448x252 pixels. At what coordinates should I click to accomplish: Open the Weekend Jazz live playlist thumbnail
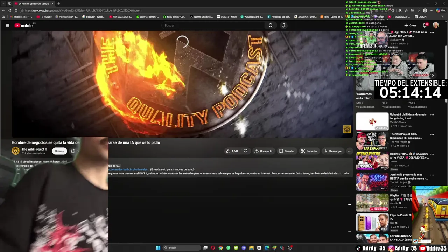[x=372, y=202]
